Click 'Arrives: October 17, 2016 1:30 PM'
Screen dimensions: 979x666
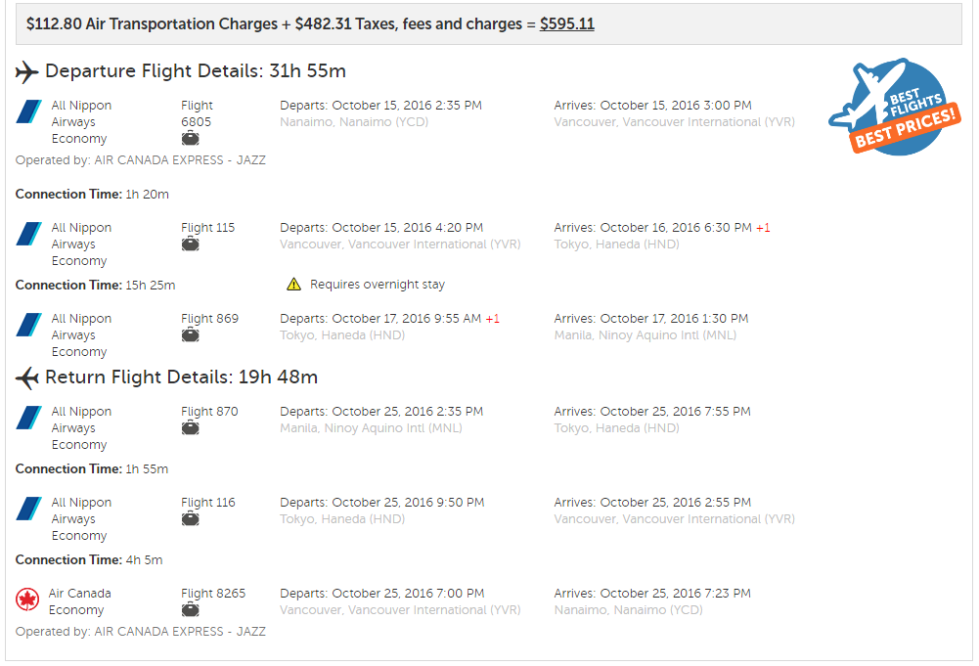click(650, 319)
